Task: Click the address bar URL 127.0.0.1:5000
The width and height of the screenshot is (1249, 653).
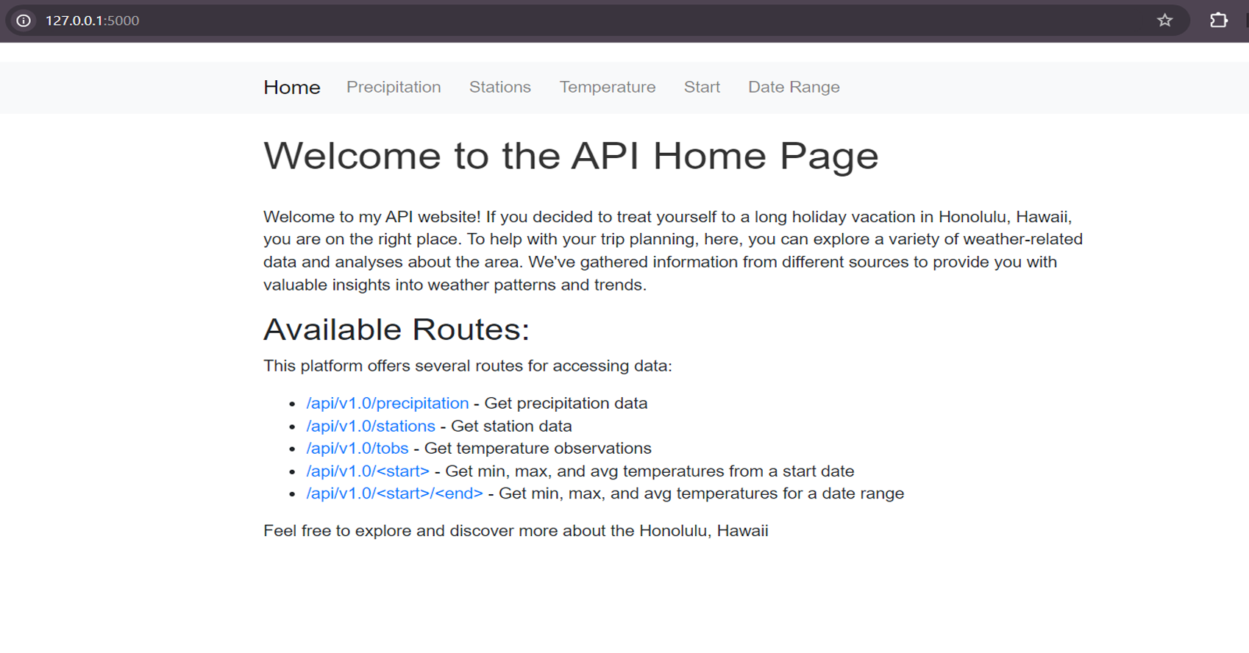Action: 93,21
